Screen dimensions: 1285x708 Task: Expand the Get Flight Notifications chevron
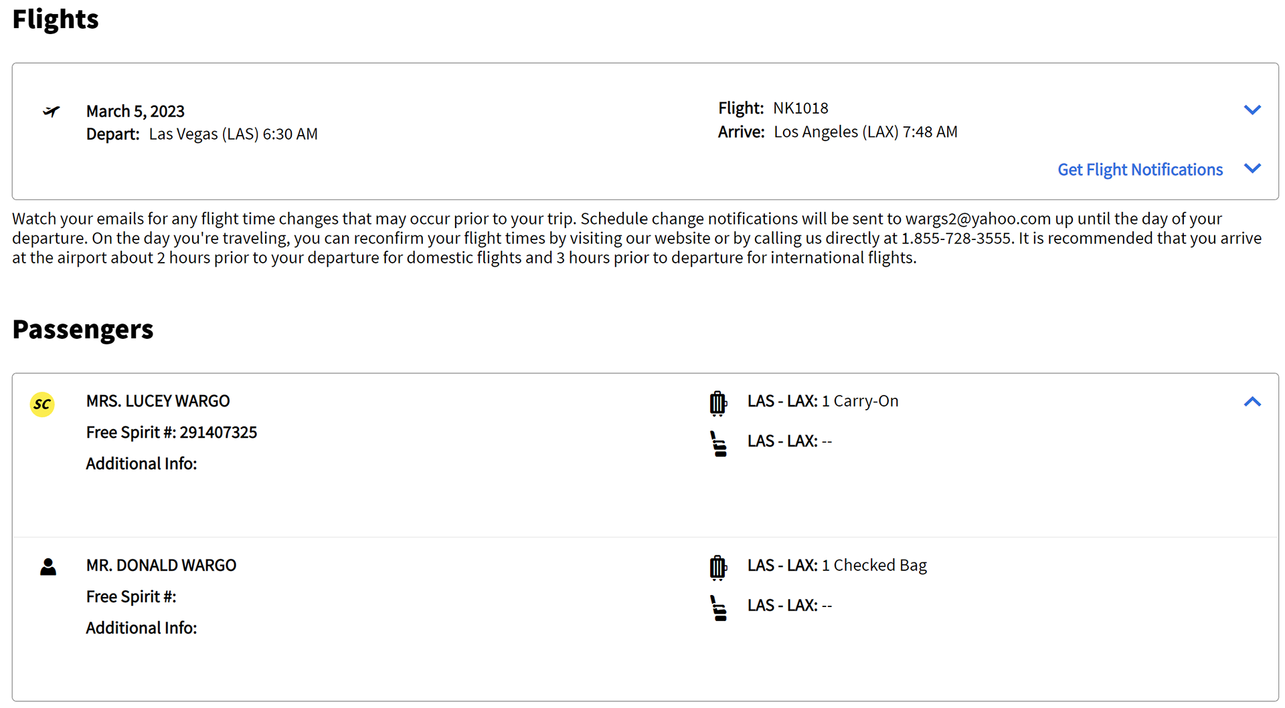(x=1252, y=168)
